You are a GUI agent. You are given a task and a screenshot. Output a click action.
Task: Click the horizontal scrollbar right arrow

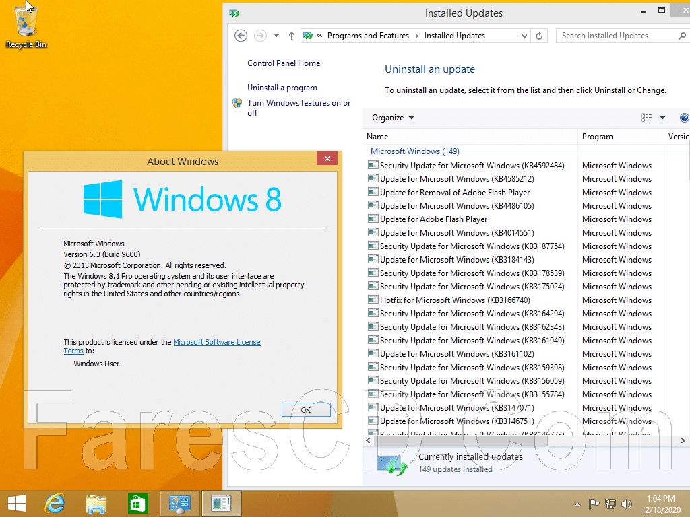[683, 440]
